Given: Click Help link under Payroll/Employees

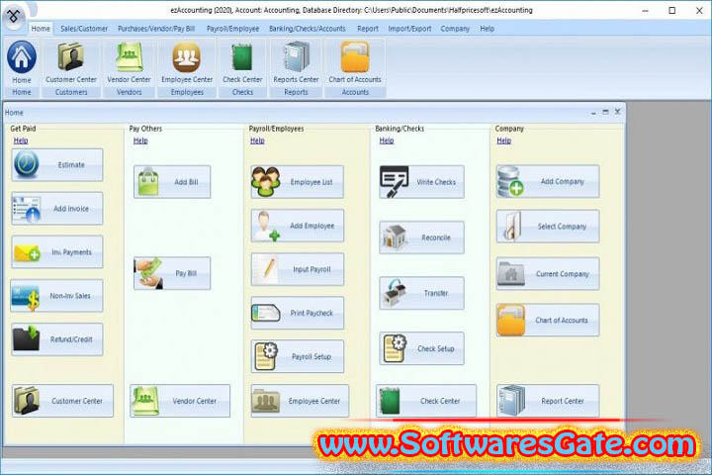Looking at the screenshot, I should click(257, 141).
